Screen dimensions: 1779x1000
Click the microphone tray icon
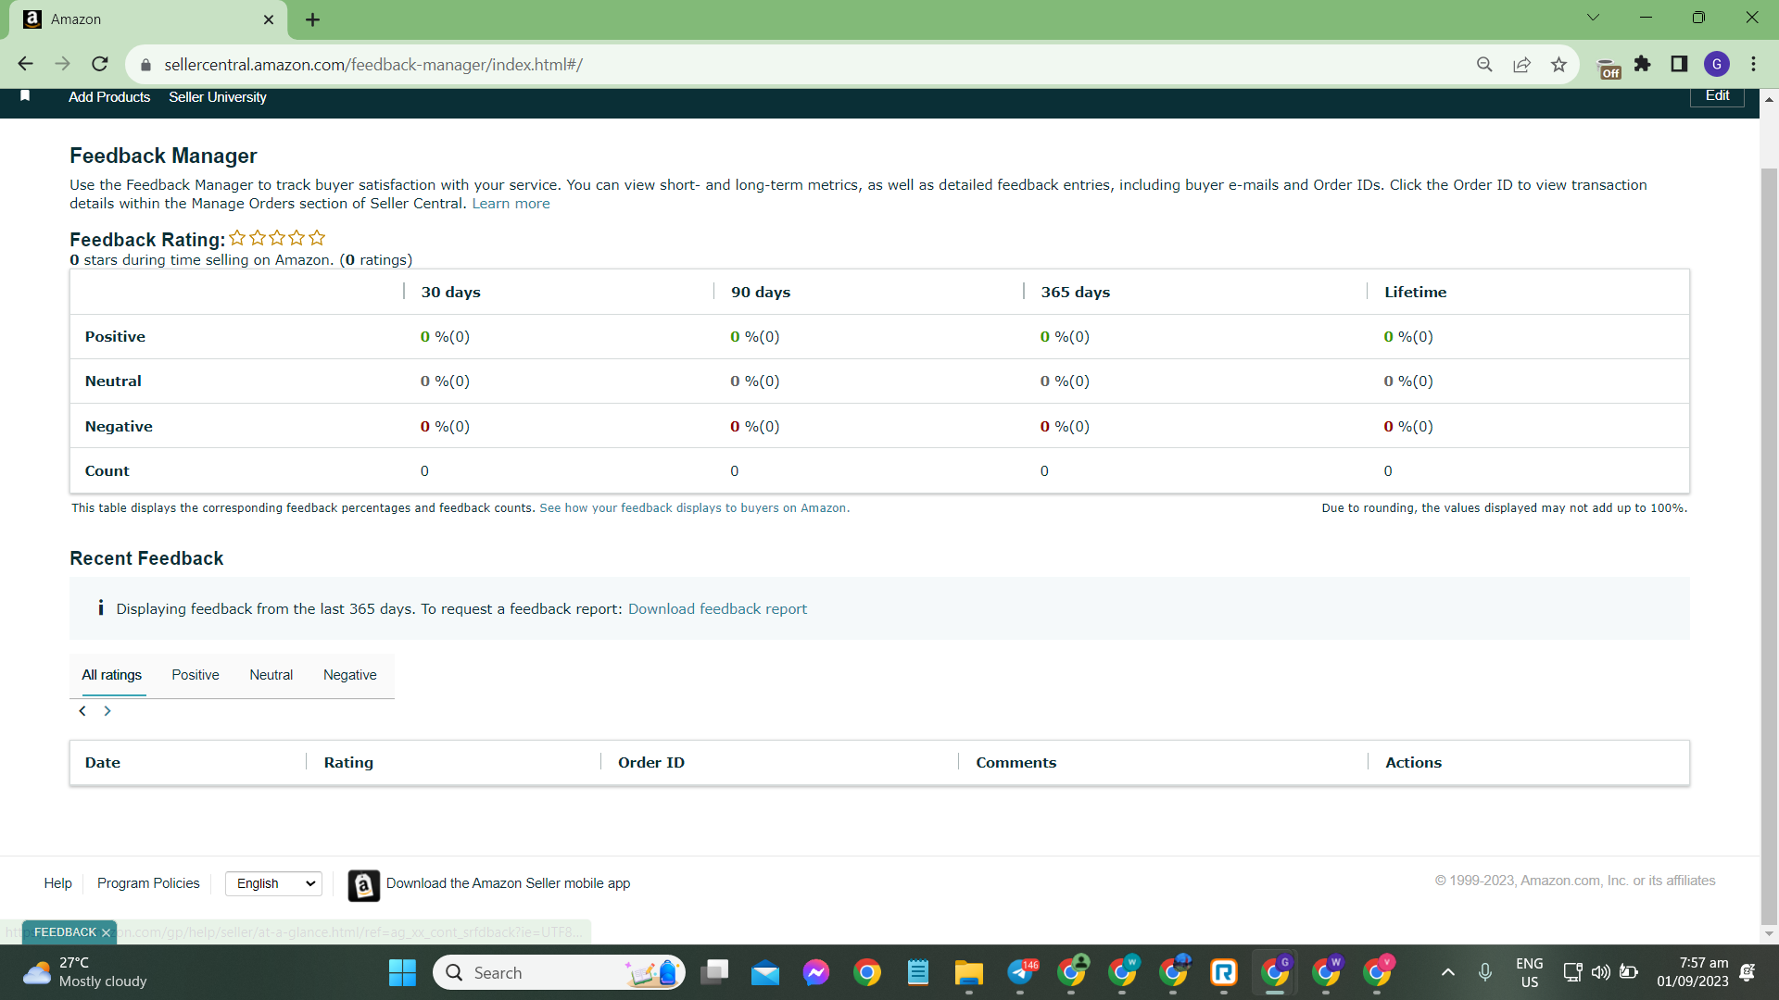[1485, 972]
